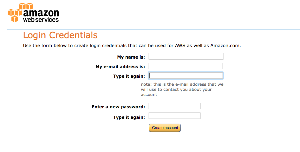The image size is (300, 152).
Task: Click the word amazon in the logo
Action: [x=41, y=13]
